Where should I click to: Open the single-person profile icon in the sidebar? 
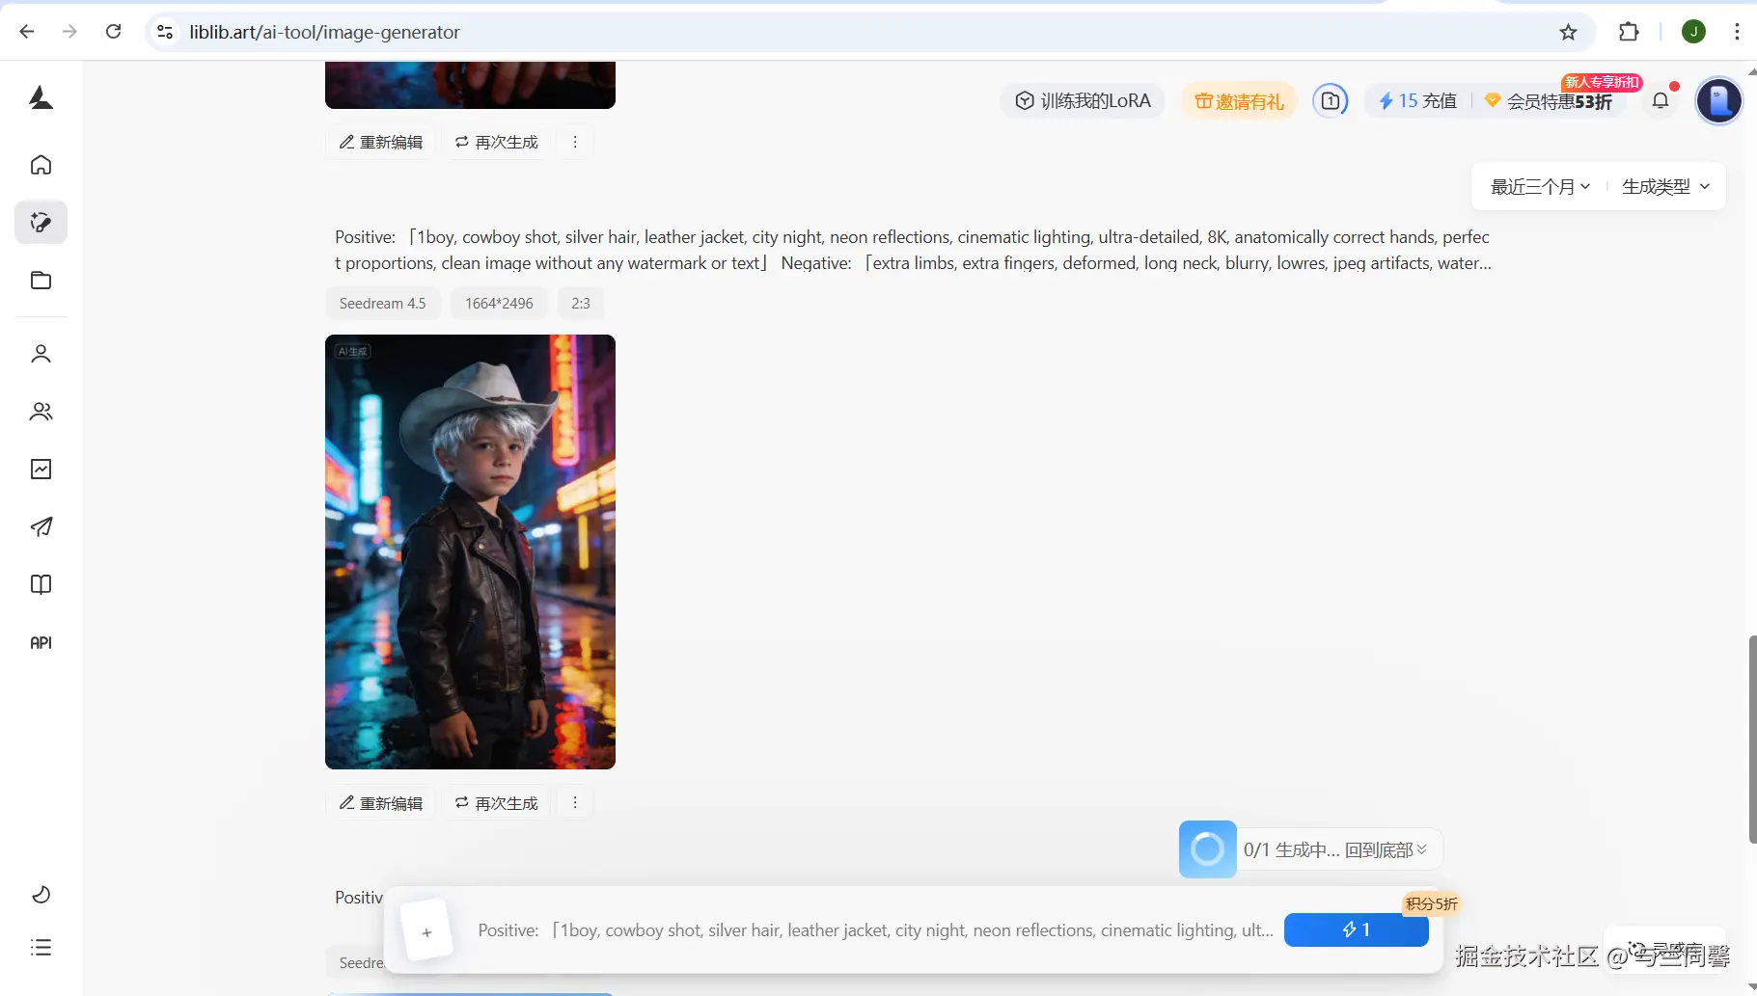[41, 354]
